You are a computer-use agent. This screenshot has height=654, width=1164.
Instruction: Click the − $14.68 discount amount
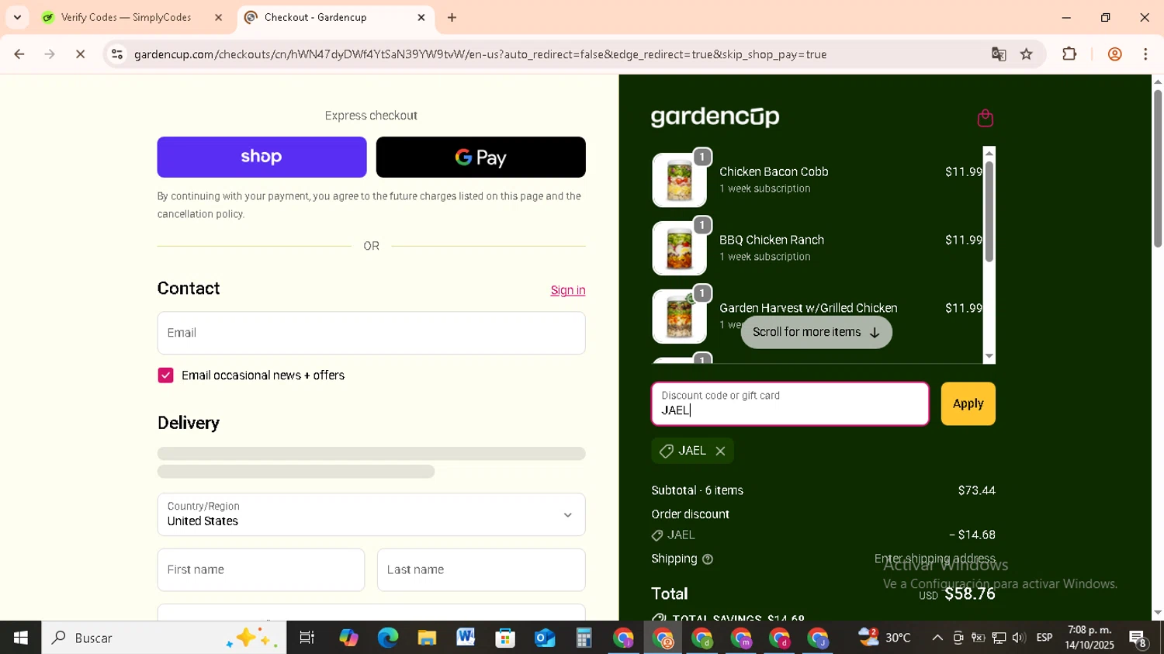[x=972, y=535]
